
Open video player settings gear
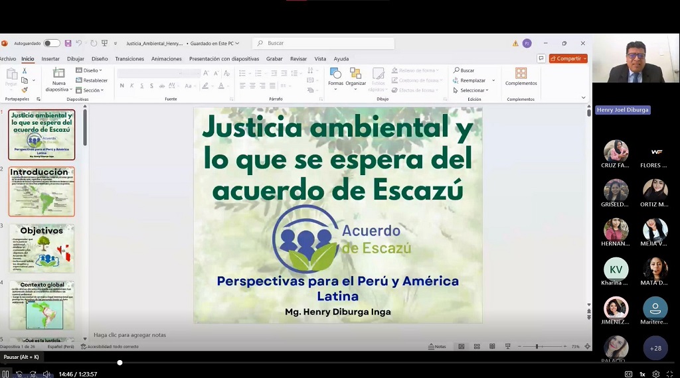(656, 374)
